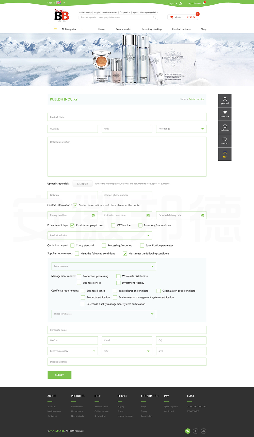Screen dimensions: 254x437
Task: Go to Inventory handling menu item
Action: coord(152,29)
